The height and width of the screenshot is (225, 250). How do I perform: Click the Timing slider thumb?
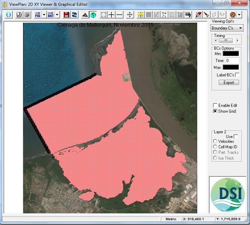(x=226, y=41)
